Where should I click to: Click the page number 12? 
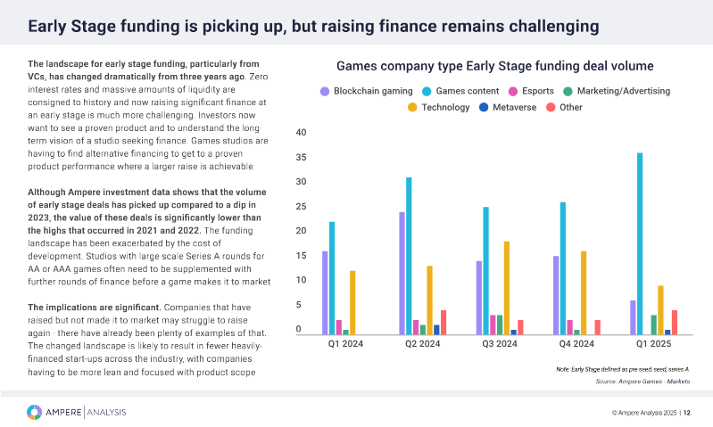point(686,413)
